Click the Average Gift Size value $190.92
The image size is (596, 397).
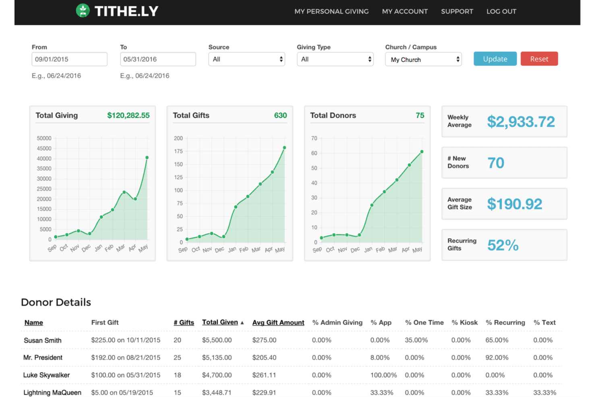click(515, 204)
